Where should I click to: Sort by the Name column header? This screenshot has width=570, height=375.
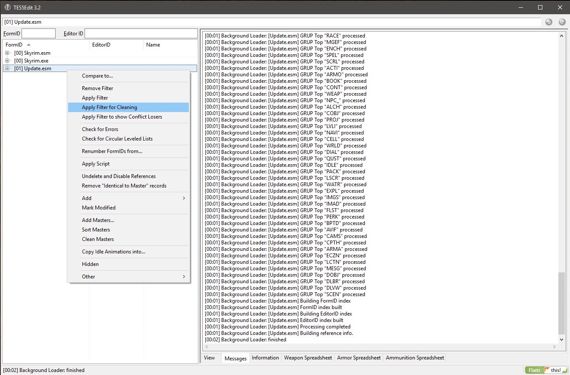point(170,45)
